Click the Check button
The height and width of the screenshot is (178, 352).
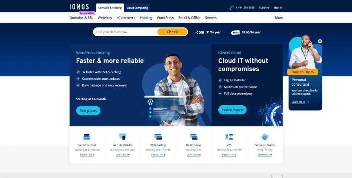pyautogui.click(x=172, y=32)
